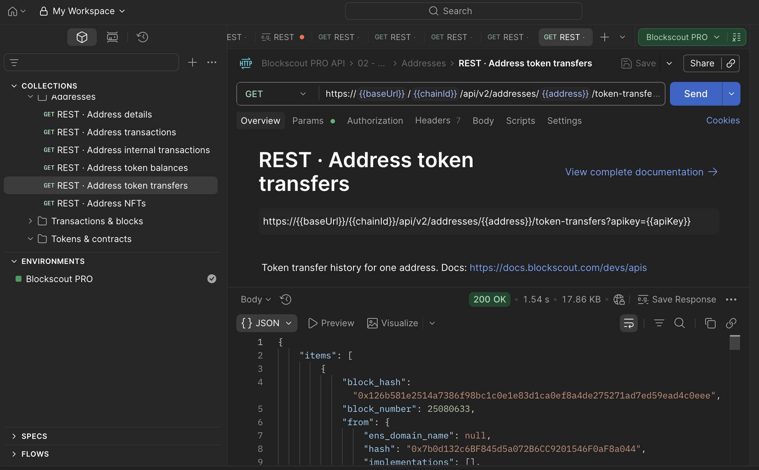Open the Send options arrow
The height and width of the screenshot is (470, 759).
pyautogui.click(x=732, y=94)
